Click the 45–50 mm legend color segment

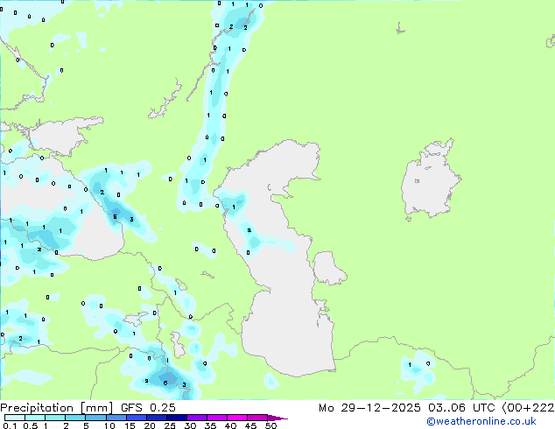(x=257, y=418)
